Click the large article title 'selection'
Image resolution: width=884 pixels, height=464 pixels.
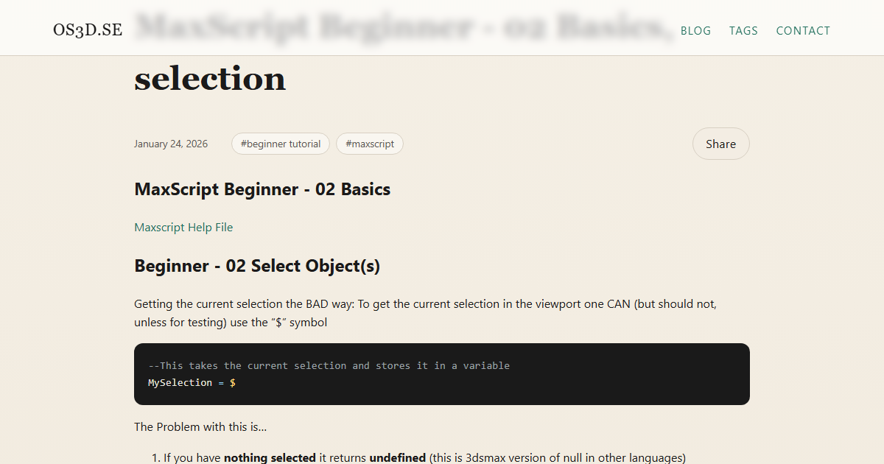coord(210,78)
